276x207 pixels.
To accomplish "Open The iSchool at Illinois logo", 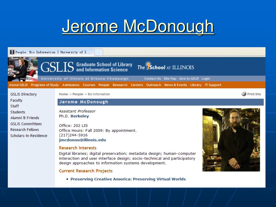I will tap(166, 66).
